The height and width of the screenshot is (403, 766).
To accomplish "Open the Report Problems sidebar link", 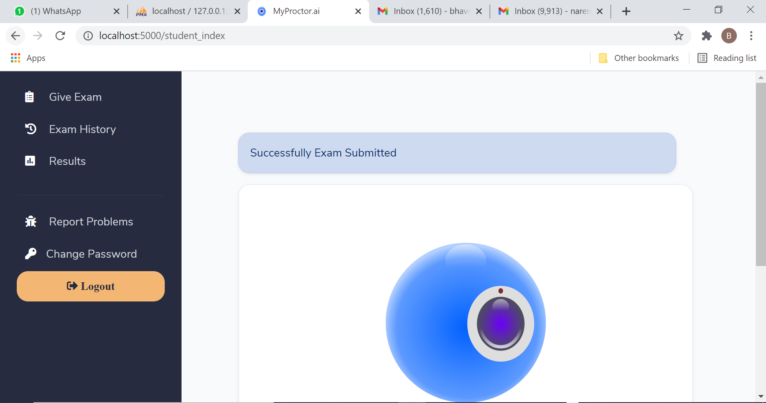I will [x=91, y=221].
